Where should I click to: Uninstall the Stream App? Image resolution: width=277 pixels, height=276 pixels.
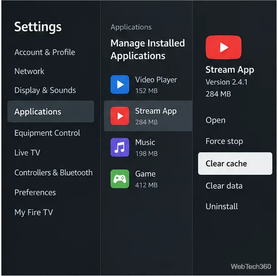point(222,207)
